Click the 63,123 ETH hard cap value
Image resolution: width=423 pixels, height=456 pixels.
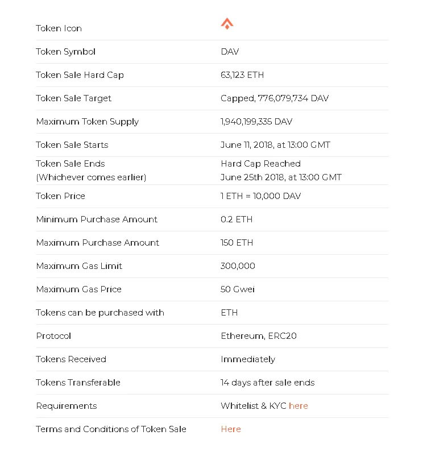click(x=242, y=74)
